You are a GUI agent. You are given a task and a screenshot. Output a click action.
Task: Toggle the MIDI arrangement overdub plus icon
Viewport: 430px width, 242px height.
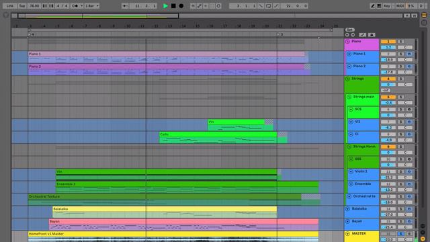pyautogui.click(x=193, y=6)
